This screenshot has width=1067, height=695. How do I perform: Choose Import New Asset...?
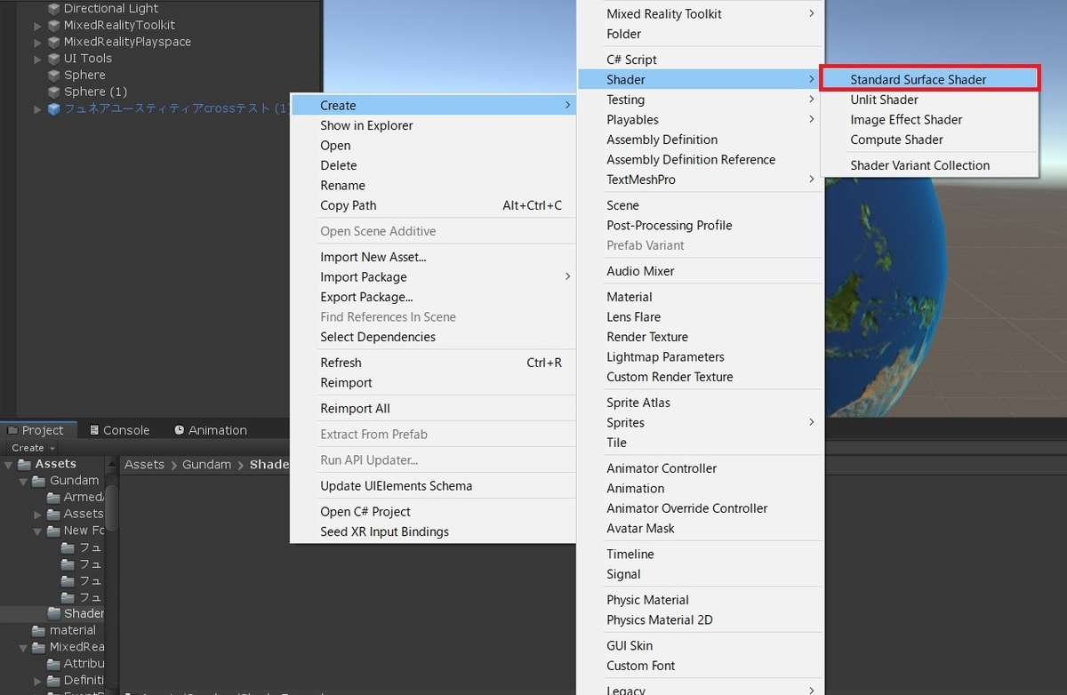point(434,257)
